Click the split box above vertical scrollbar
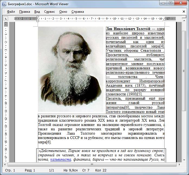189x175 pixels. pyautogui.click(x=184, y=17)
